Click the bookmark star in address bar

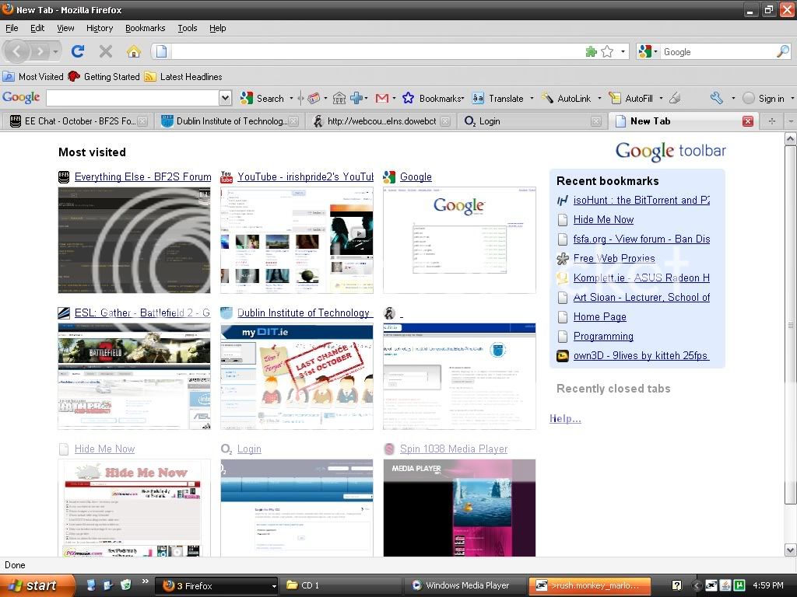coord(609,52)
